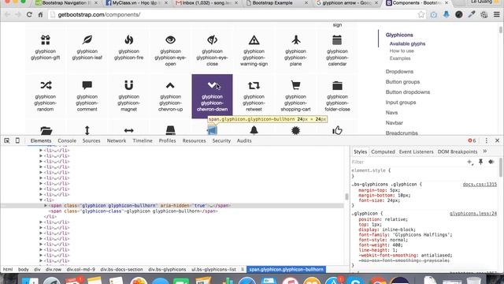Image resolution: width=504 pixels, height=284 pixels.
Task: Click the browser home button
Action: (x=40, y=15)
